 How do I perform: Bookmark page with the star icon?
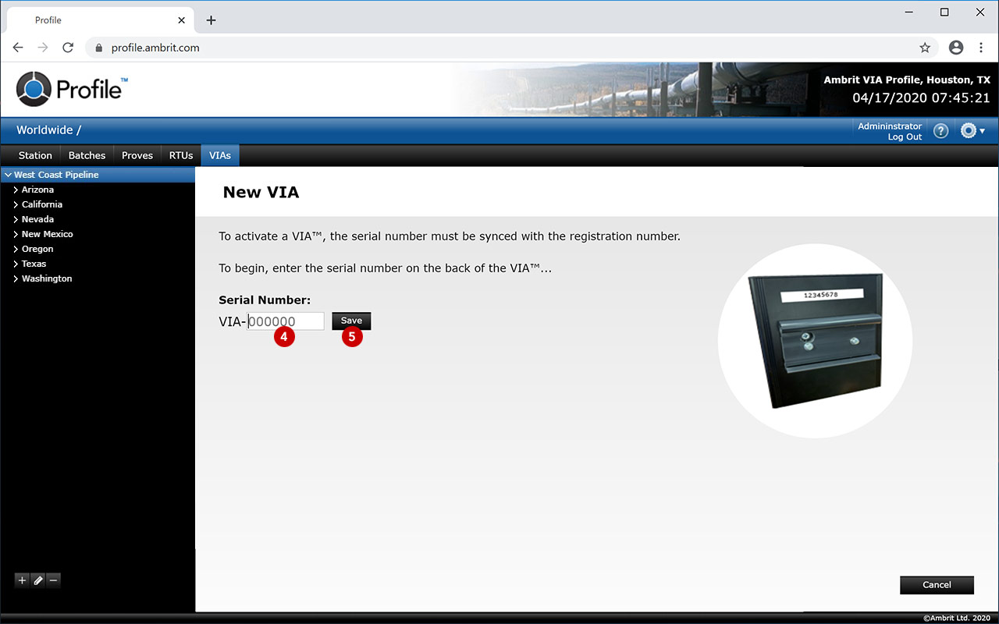(925, 48)
